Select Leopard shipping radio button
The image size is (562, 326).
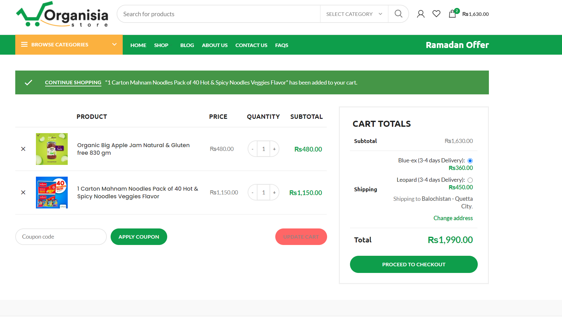(470, 180)
